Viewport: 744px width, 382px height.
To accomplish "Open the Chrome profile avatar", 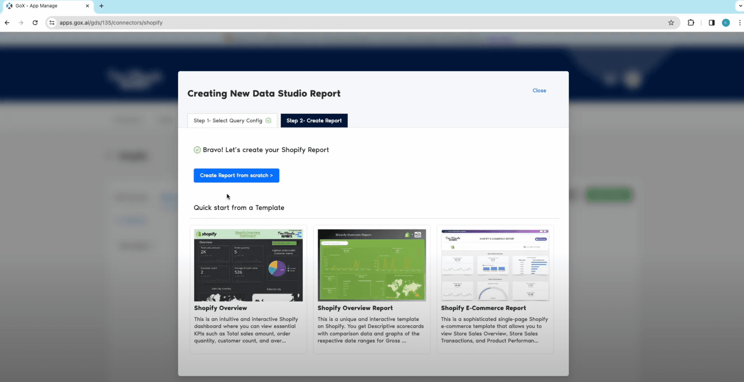I will click(726, 23).
